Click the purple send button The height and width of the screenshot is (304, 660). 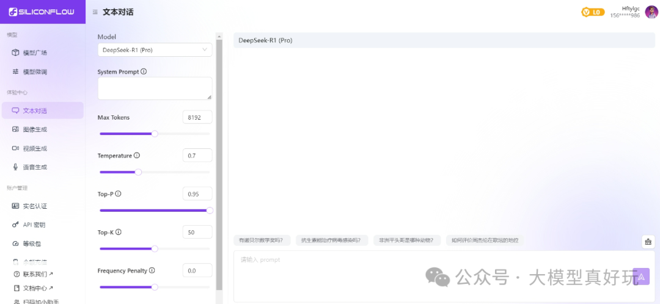tap(641, 277)
